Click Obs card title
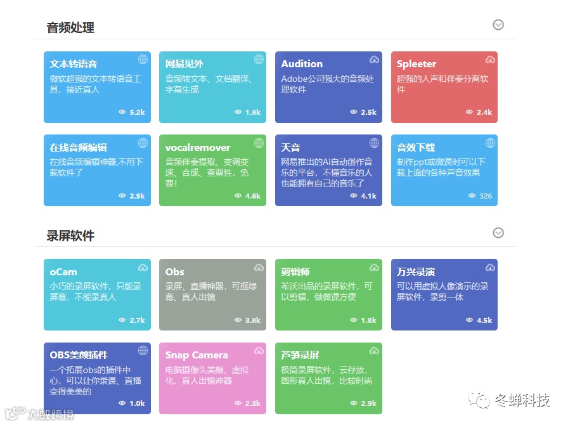 tap(174, 272)
